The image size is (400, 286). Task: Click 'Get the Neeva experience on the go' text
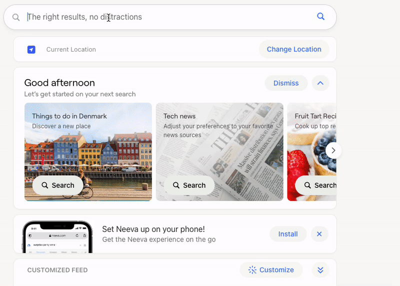(x=159, y=239)
